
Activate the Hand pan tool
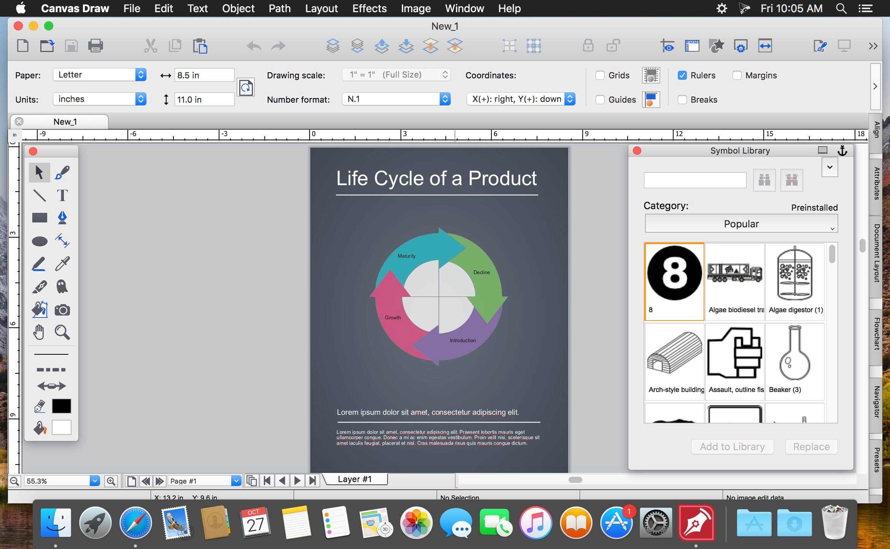[40, 332]
